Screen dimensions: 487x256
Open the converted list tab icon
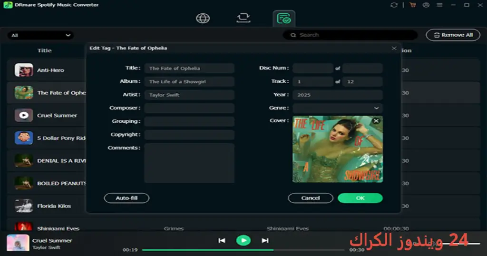pos(284,19)
